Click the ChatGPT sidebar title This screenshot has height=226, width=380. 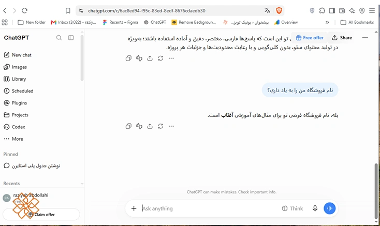17,38
